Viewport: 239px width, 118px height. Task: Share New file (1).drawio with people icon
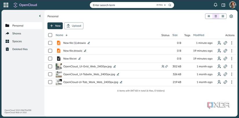pos(219,43)
